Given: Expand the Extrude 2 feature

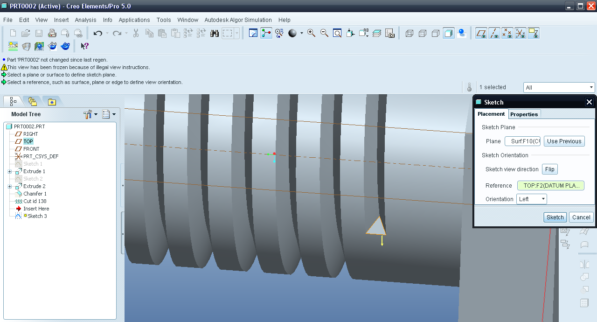Looking at the screenshot, I should (10, 186).
